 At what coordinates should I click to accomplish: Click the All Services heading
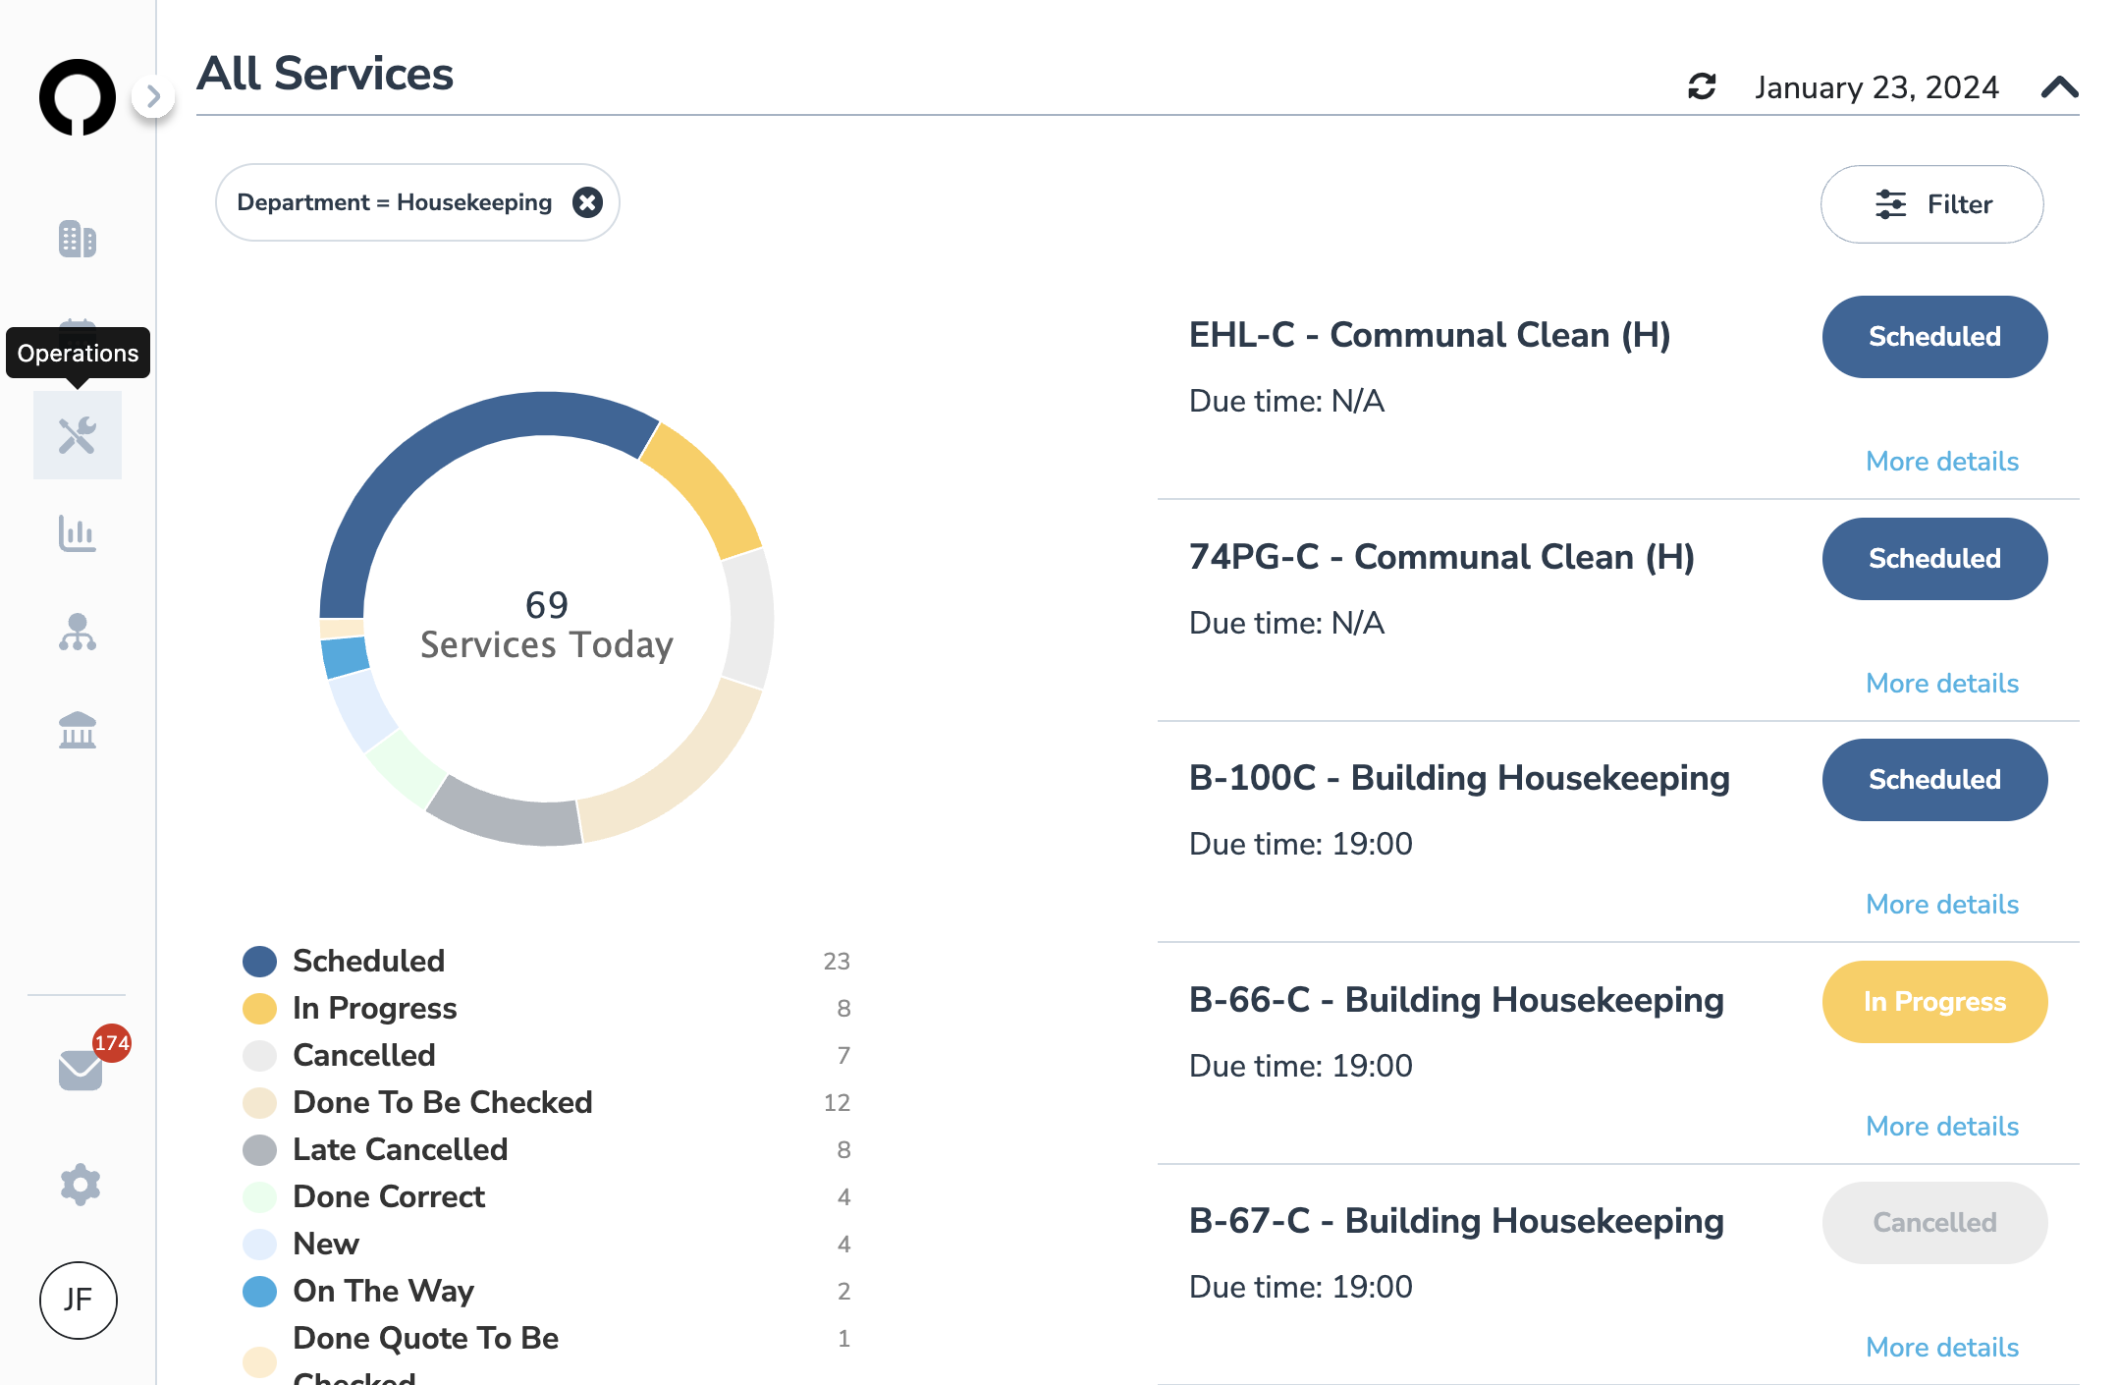pos(325,74)
